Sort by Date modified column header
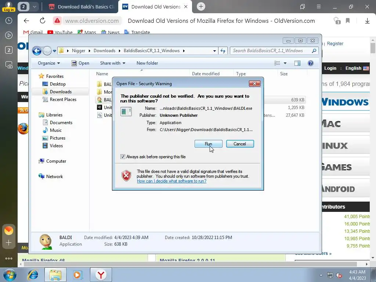Image resolution: width=376 pixels, height=282 pixels. click(206, 73)
